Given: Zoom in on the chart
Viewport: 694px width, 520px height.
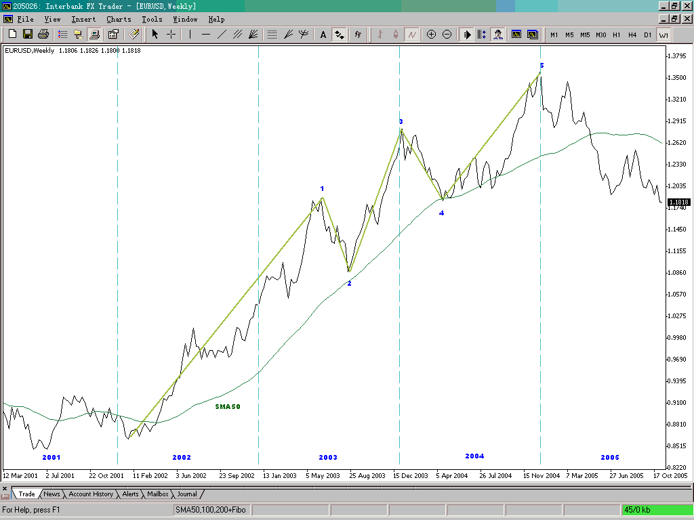Looking at the screenshot, I should [x=430, y=35].
